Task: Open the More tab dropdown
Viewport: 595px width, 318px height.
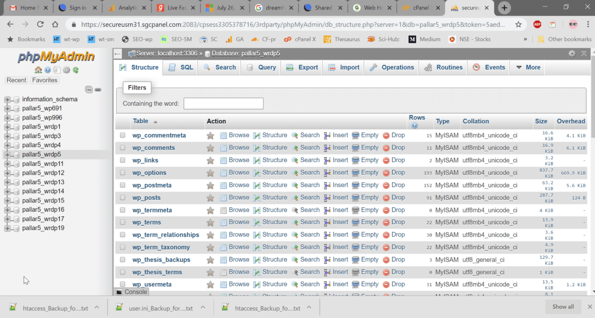Action: (528, 67)
